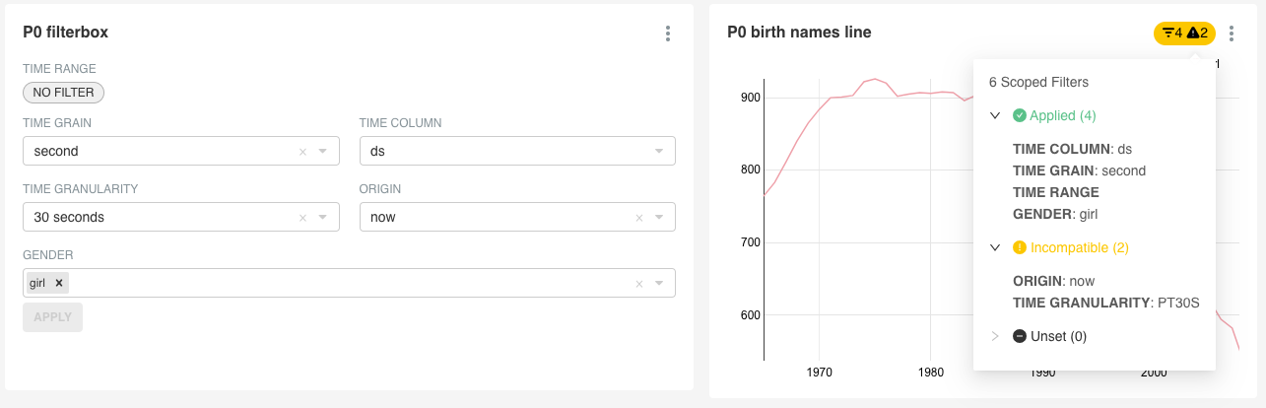Open the P0 birth names line chart menu
Viewport: 1266px width, 408px height.
coord(1232,34)
